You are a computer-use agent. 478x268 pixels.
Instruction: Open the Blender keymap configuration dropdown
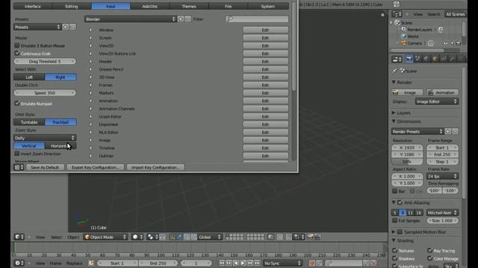click(131, 19)
